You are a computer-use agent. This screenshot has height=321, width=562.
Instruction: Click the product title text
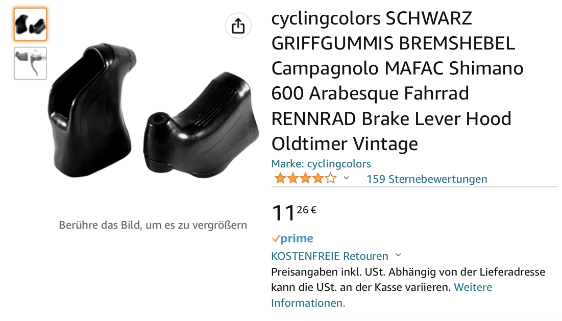(x=397, y=81)
